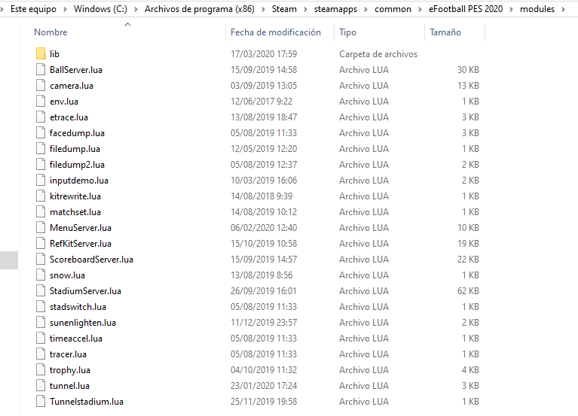Click date 23/01/2020 17:24 of tunnel.lua

click(264, 386)
